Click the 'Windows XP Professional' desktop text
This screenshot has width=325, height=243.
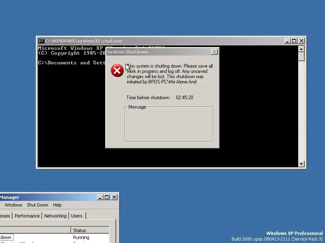(294, 233)
